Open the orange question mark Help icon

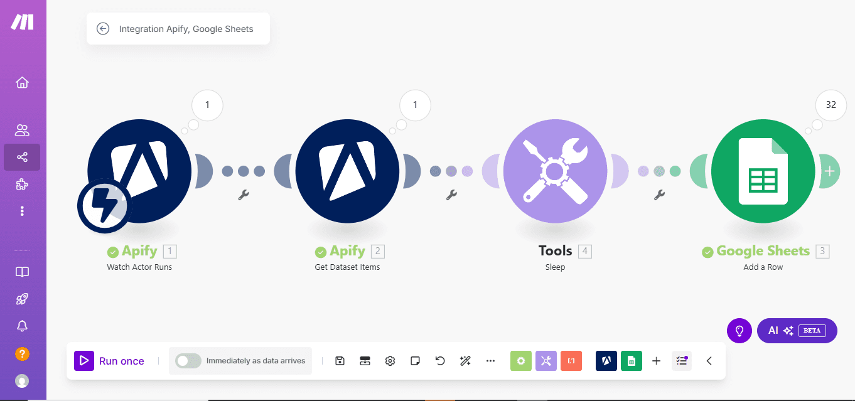22,354
